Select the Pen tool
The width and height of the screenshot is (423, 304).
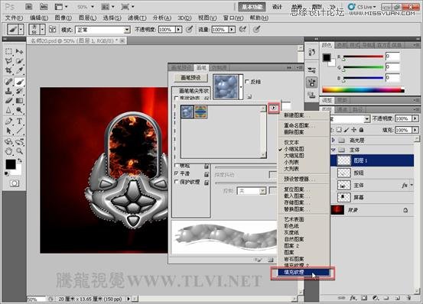tap(8, 121)
